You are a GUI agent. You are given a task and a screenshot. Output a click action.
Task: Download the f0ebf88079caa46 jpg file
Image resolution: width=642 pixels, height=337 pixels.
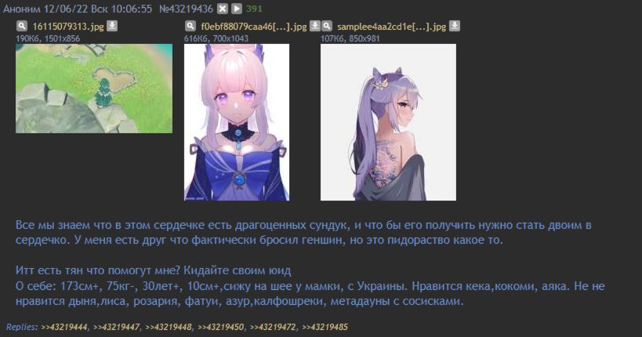click(314, 26)
